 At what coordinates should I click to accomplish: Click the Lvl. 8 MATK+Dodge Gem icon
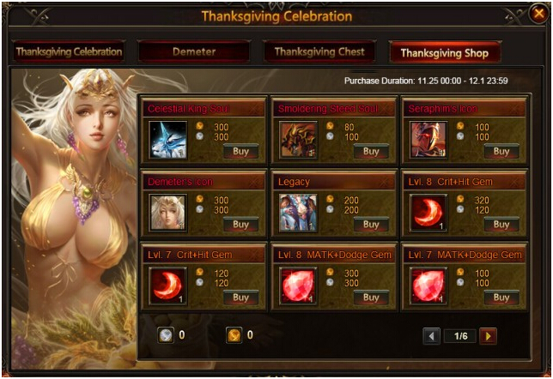click(x=298, y=286)
